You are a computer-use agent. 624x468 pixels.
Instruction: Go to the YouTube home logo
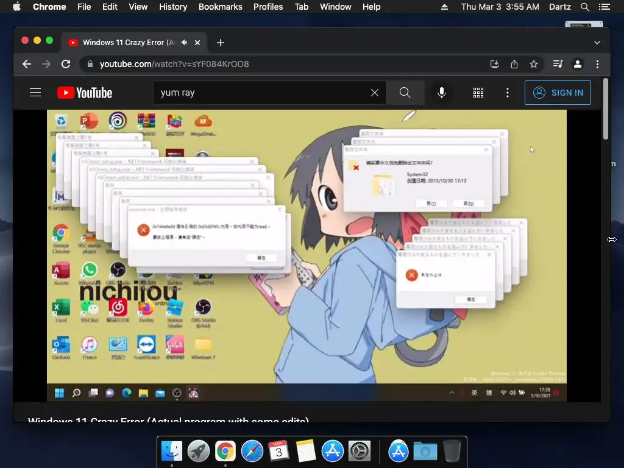[85, 93]
